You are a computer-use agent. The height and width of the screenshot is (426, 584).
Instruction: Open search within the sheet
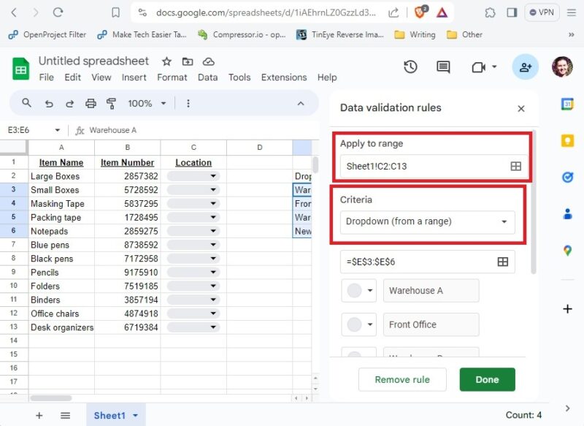27,103
